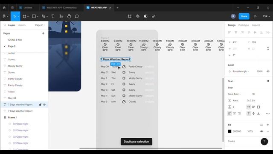Click align vertical centers icon

255,33
